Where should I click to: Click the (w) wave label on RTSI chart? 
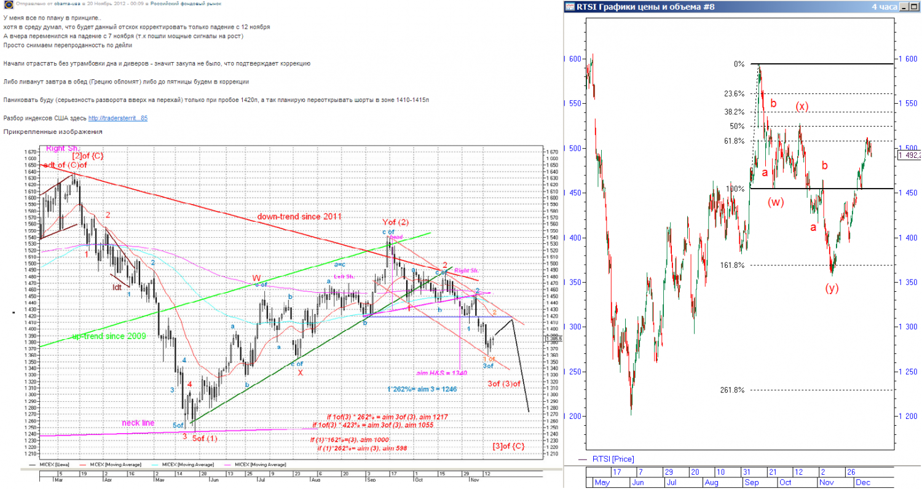(775, 201)
